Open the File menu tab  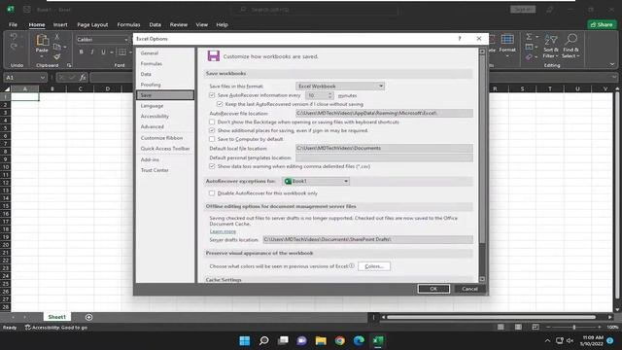[x=13, y=24]
